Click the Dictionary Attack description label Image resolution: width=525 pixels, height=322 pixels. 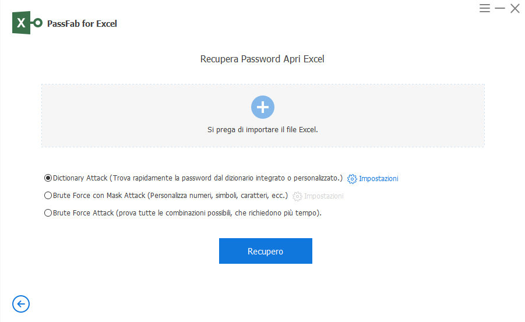point(198,178)
